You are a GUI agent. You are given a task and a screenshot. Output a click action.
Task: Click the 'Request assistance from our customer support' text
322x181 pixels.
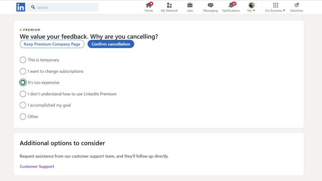click(x=94, y=156)
